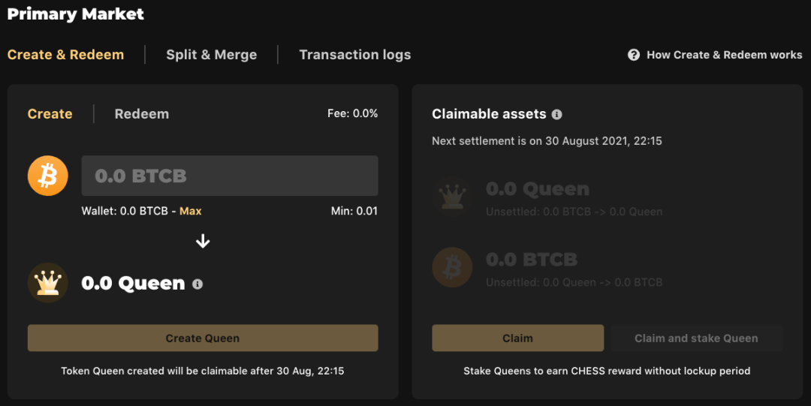The height and width of the screenshot is (406, 811).
Task: Click the unsettled 0.0 Queen claimable amount
Action: [x=538, y=189]
